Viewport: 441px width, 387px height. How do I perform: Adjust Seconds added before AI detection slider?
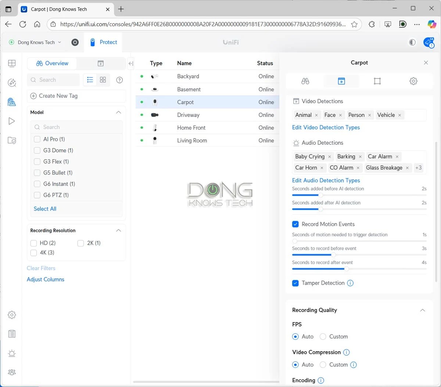point(320,195)
